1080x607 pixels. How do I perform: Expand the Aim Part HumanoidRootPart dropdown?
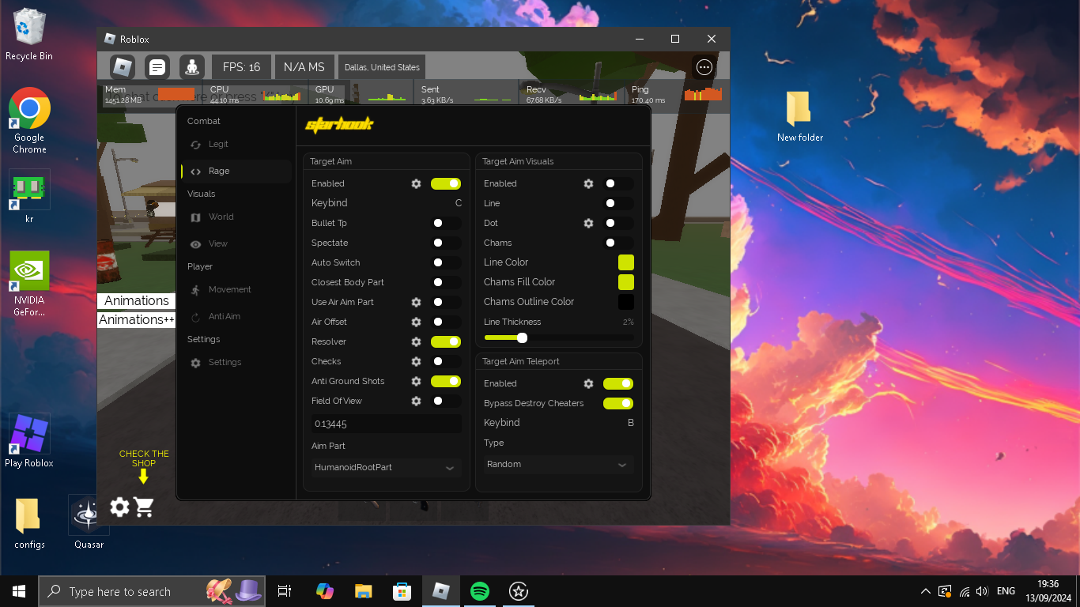386,467
